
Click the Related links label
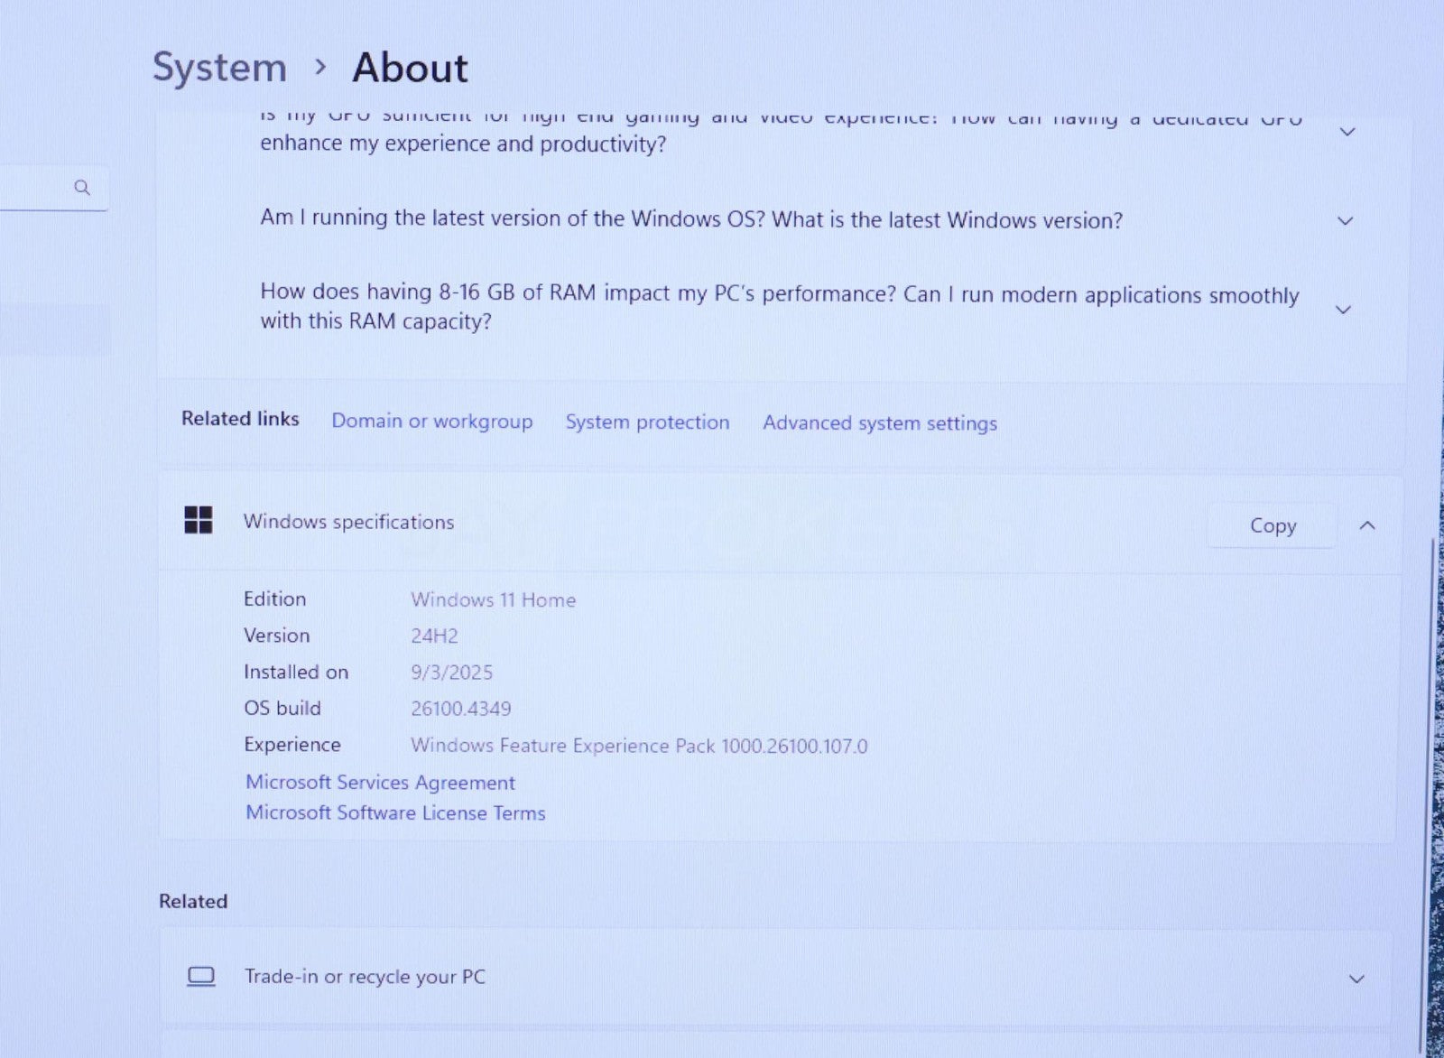[240, 419]
